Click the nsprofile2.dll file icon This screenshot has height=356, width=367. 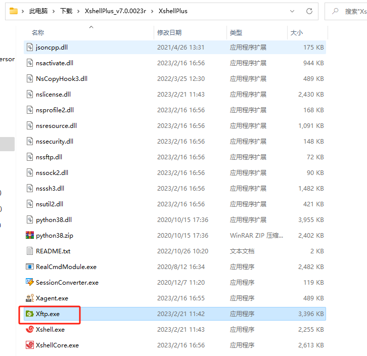point(30,110)
